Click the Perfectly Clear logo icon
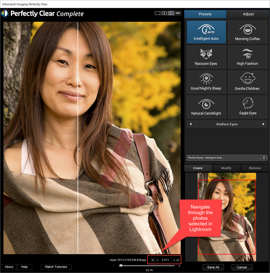The height and width of the screenshot is (273, 270). pos(5,13)
